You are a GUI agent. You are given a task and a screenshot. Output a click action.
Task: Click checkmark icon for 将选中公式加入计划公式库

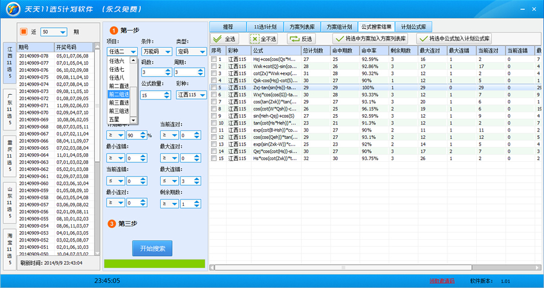coord(423,38)
